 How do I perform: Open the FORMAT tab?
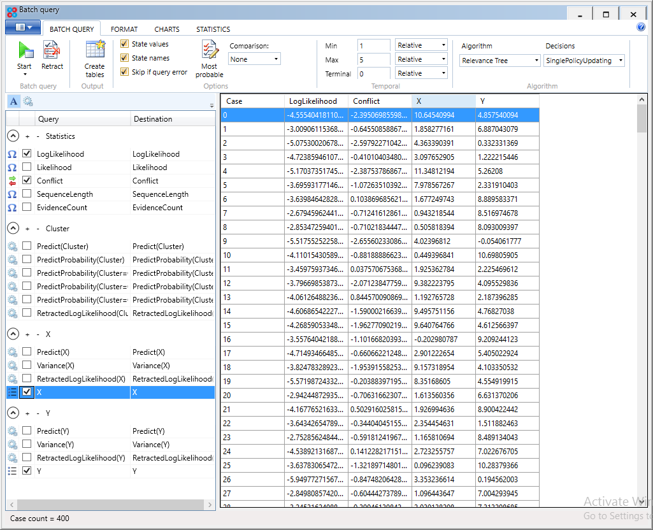point(124,29)
